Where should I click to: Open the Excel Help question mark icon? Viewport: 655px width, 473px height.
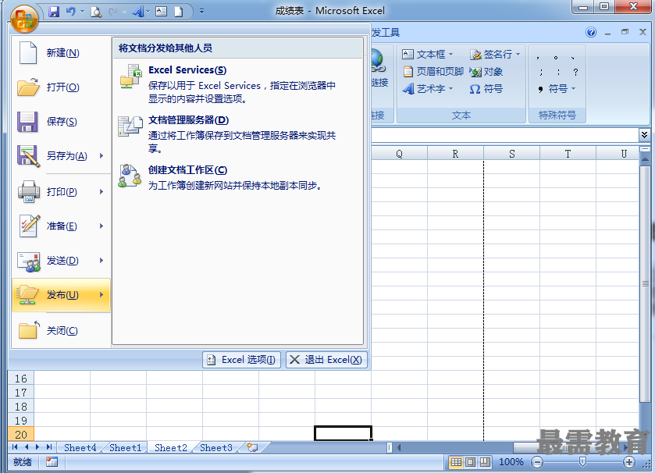(x=591, y=32)
